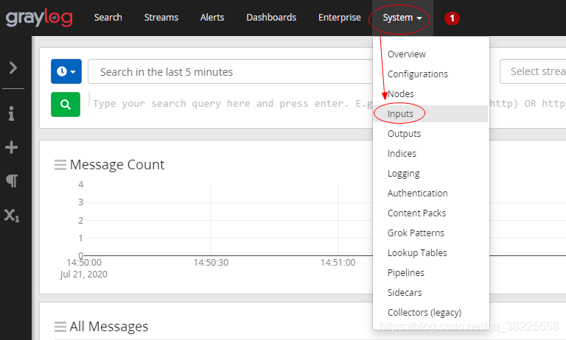Select Sidecars from System menu

click(x=430, y=292)
